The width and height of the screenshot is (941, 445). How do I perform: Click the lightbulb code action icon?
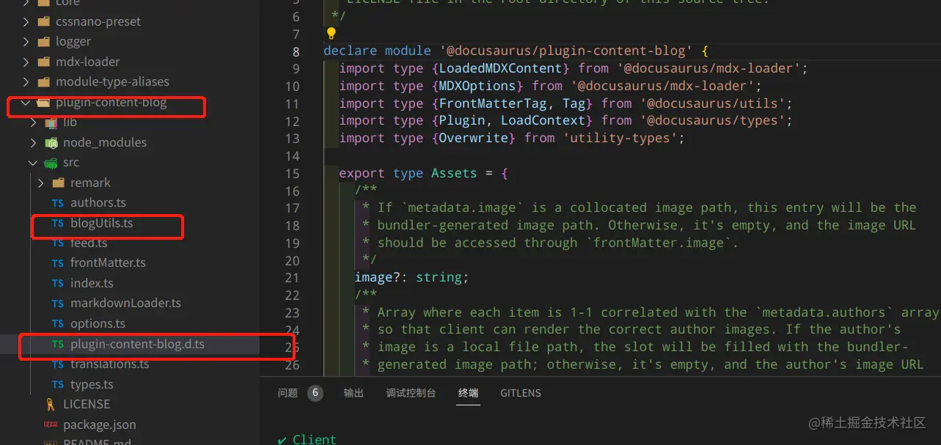331,33
